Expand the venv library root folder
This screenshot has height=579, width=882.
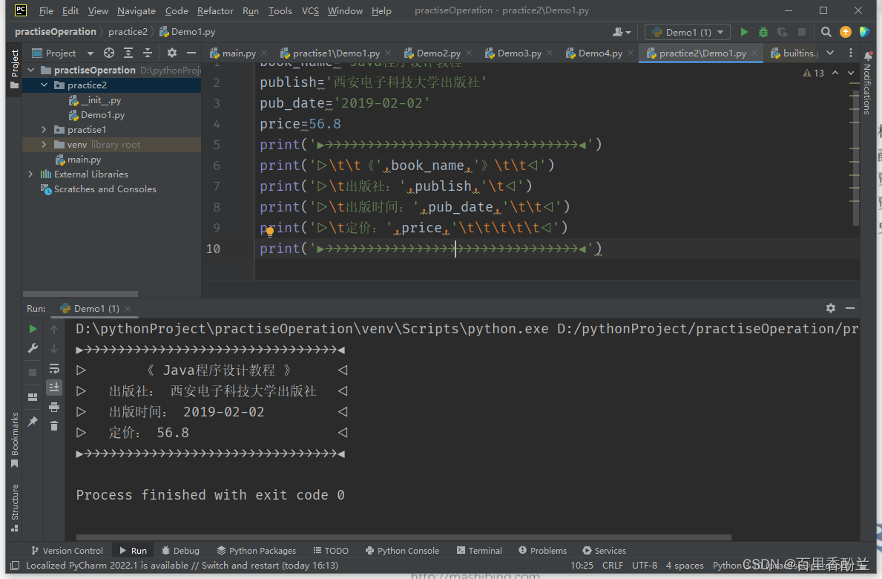pos(44,145)
